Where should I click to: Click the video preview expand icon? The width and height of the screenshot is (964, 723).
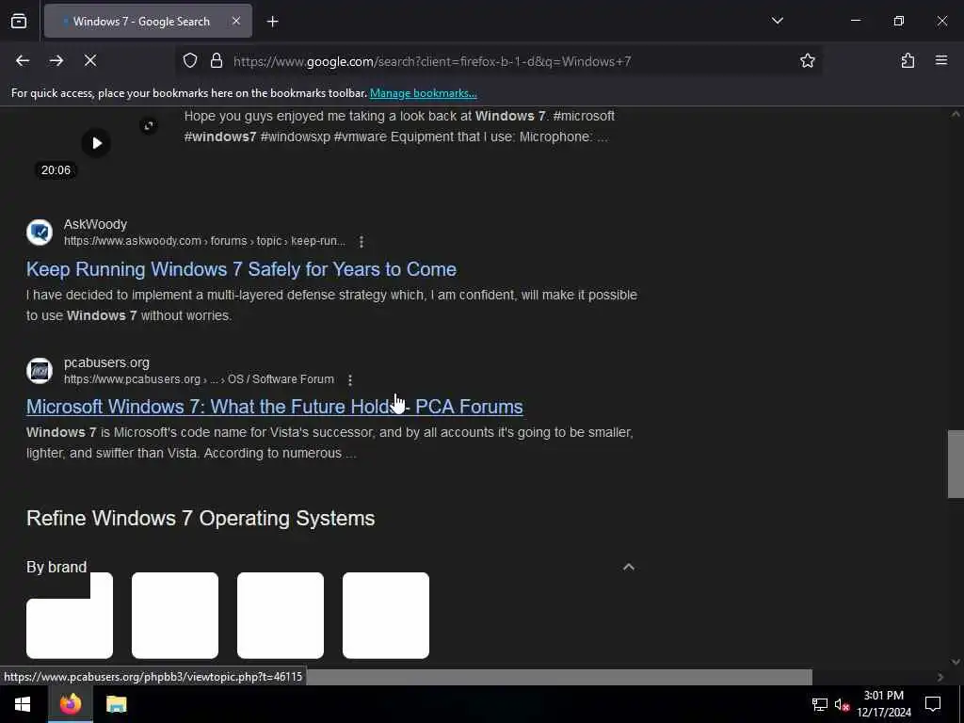149,126
